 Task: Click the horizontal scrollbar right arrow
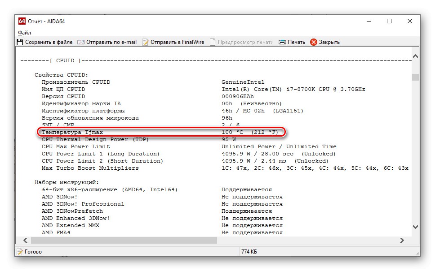point(402,240)
